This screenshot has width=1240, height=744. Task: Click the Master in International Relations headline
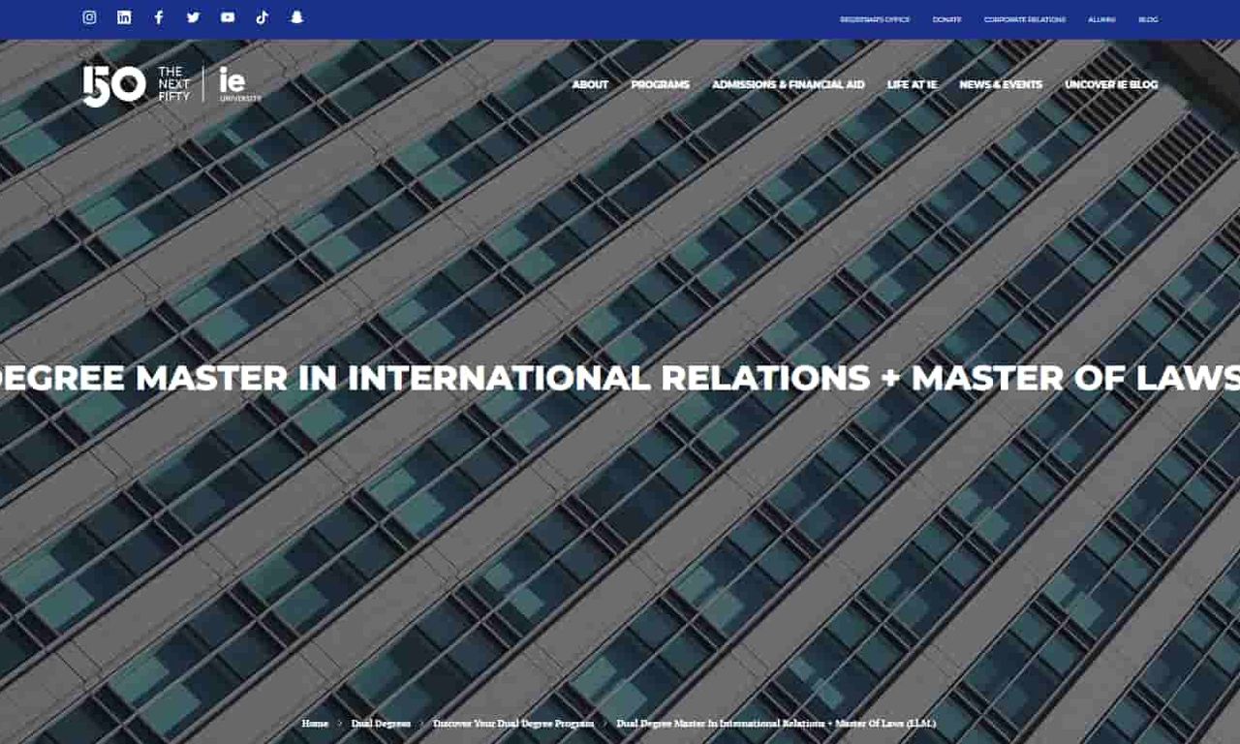620,378
